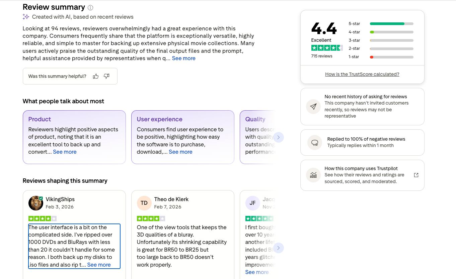Click VikingShips lion avatar
The image size is (456, 279).
click(36, 203)
